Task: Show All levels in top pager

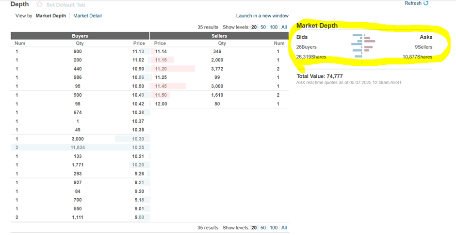Action: click(x=284, y=27)
